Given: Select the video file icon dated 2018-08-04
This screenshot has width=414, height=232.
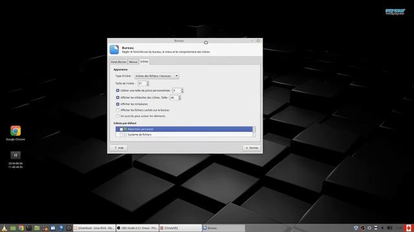Looking at the screenshot, I should coord(16,155).
